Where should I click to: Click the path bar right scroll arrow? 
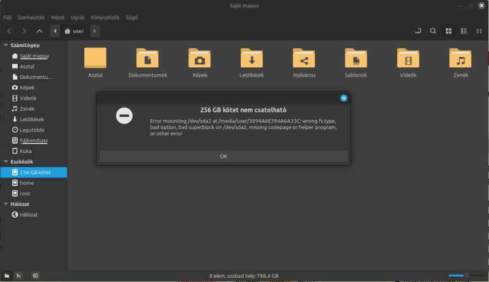pyautogui.click(x=95, y=31)
